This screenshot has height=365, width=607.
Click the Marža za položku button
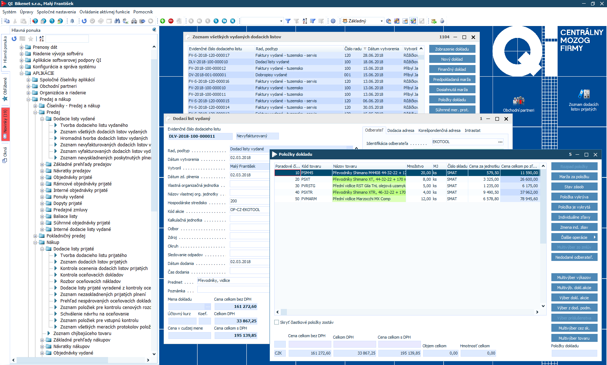(x=574, y=177)
